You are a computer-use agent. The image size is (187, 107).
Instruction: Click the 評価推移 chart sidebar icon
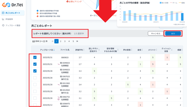tap(3, 19)
